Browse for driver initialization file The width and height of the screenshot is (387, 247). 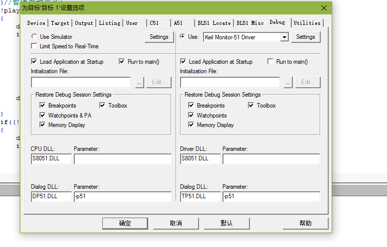(288, 82)
